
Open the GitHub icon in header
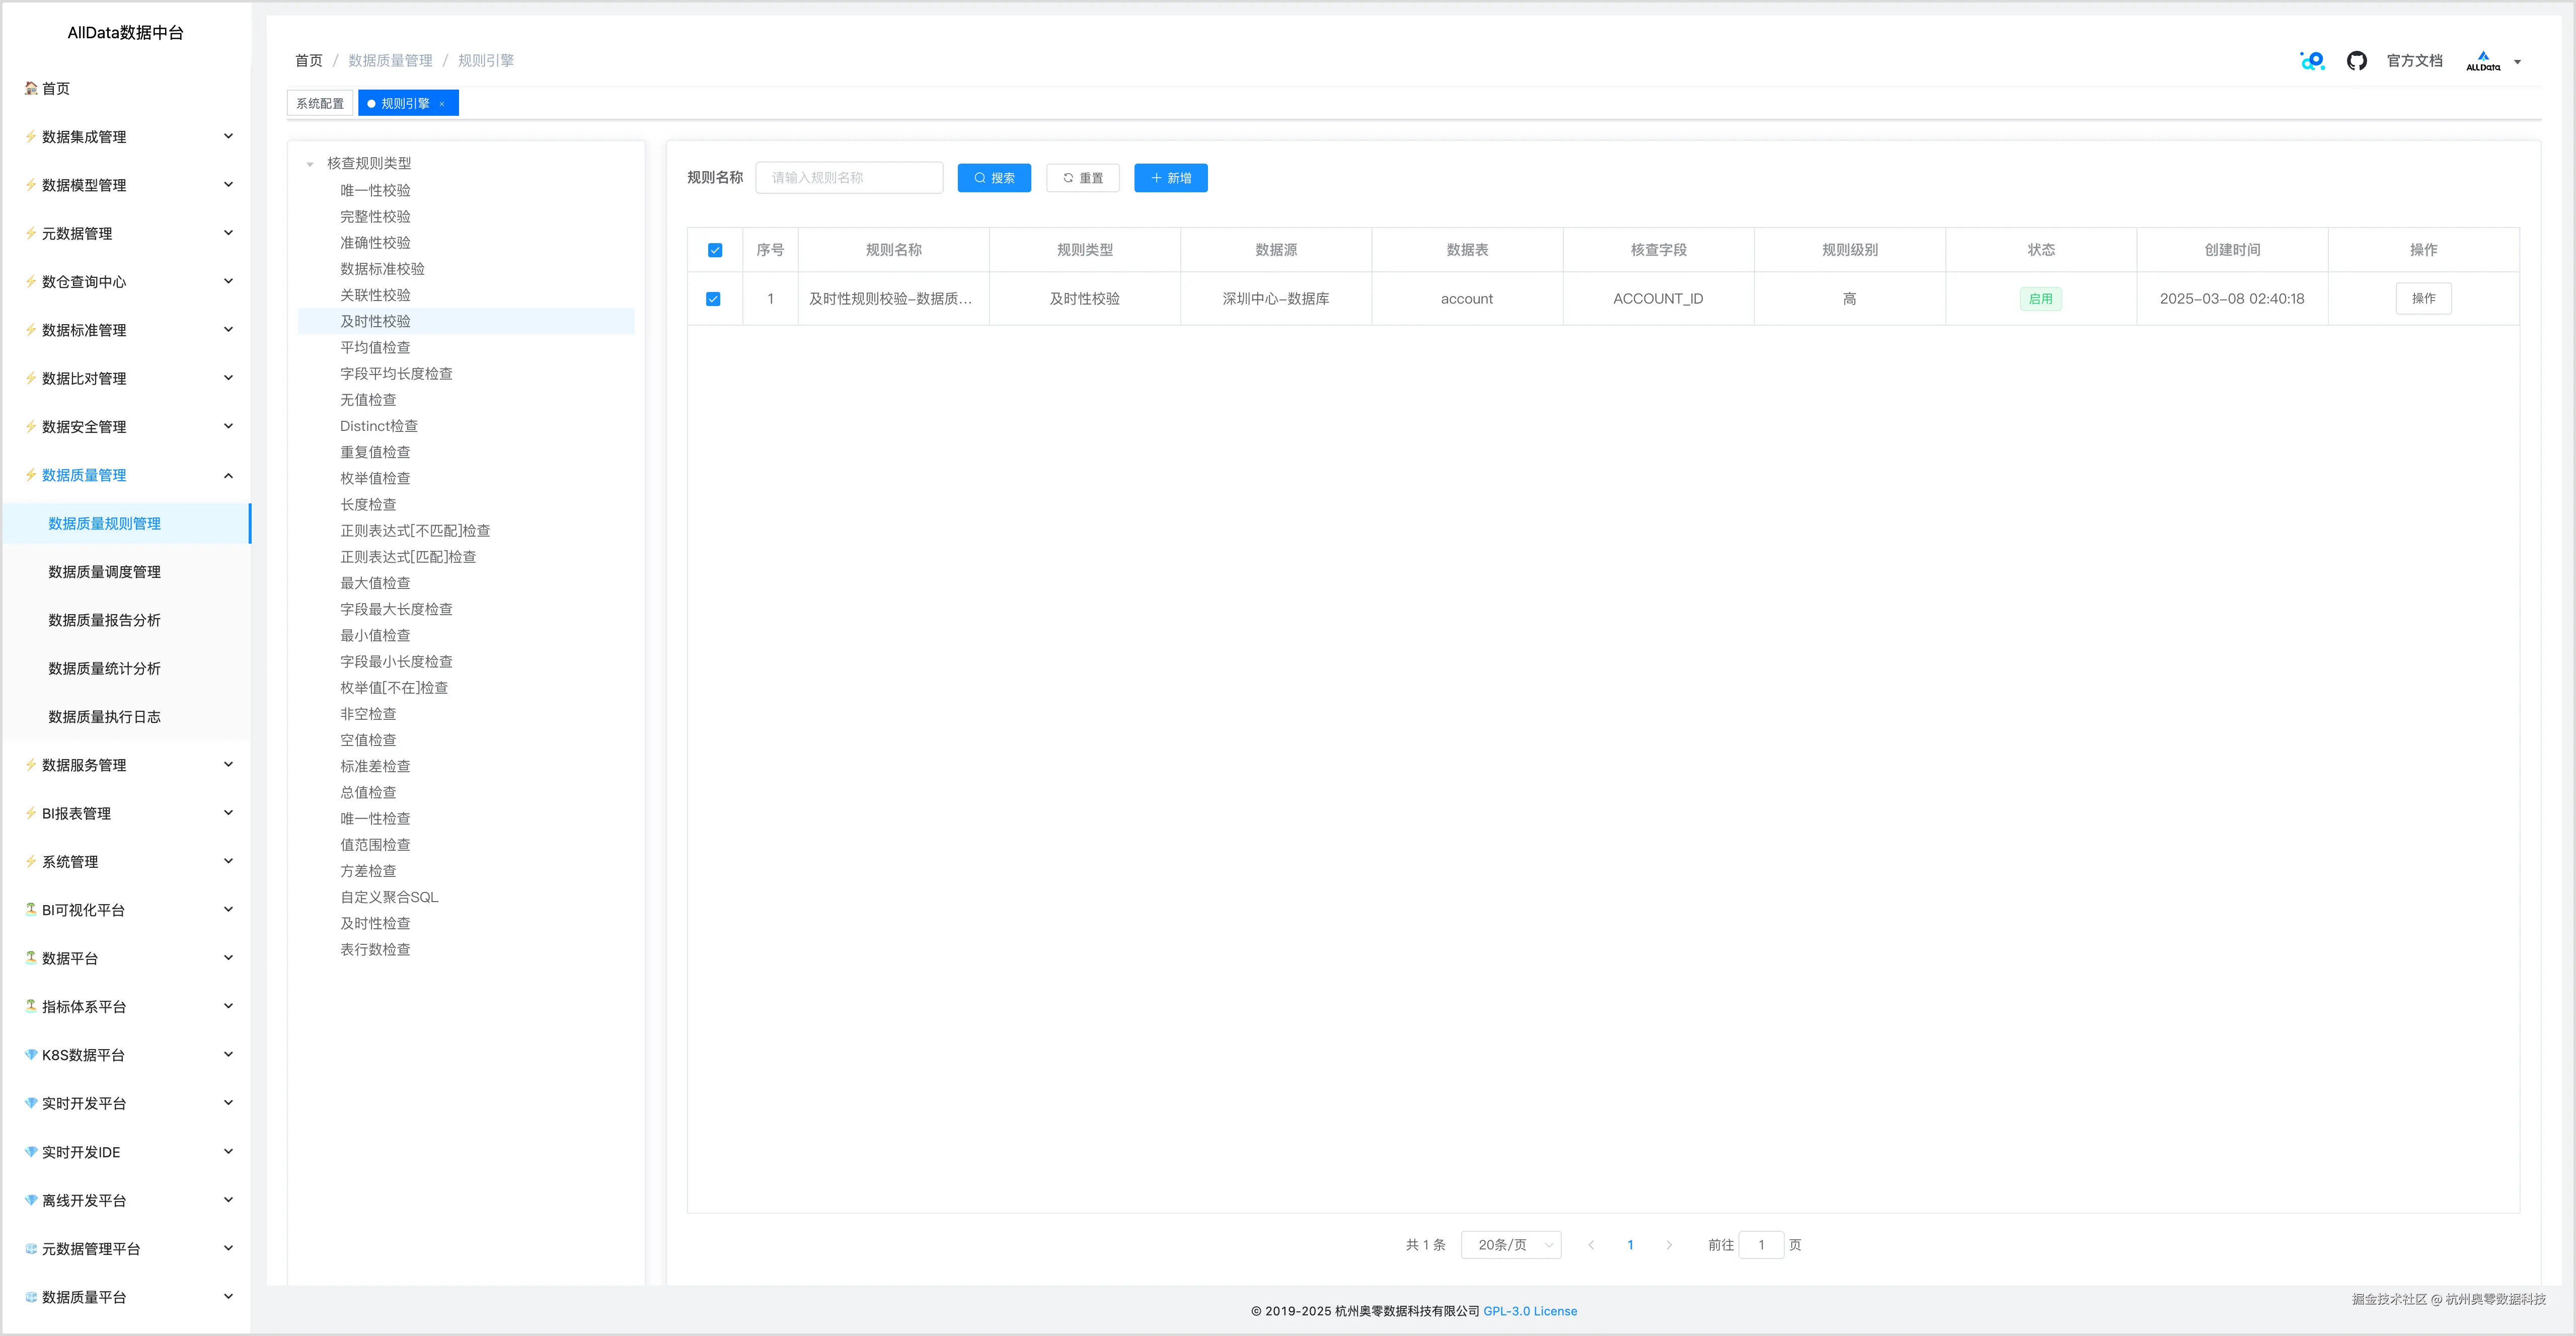pyautogui.click(x=2357, y=61)
